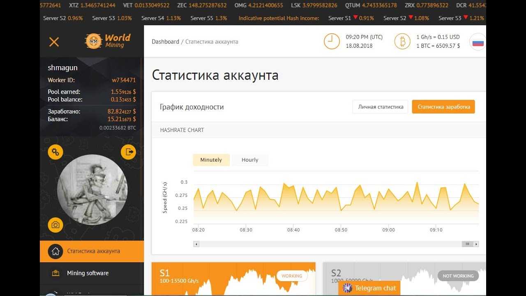526x296 pixels.
Task: Open the Mining software menu item
Action: 92,273
